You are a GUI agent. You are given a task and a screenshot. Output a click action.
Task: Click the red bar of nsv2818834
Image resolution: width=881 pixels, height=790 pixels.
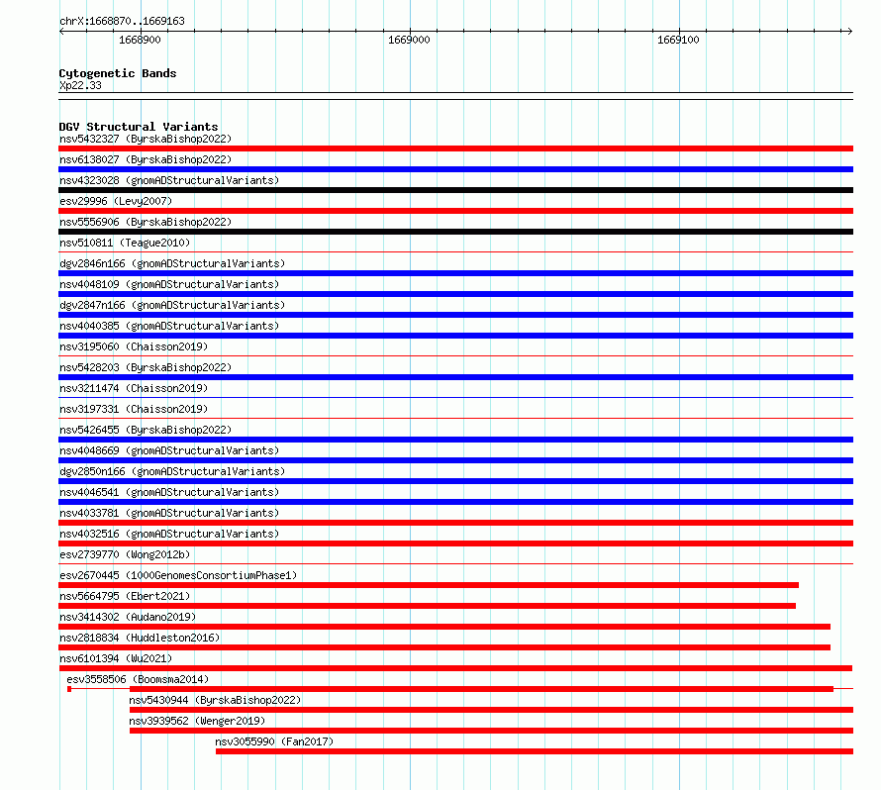click(444, 647)
